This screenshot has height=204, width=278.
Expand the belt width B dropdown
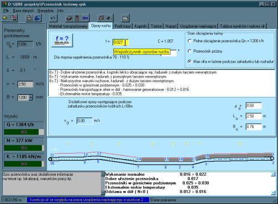click(31, 98)
